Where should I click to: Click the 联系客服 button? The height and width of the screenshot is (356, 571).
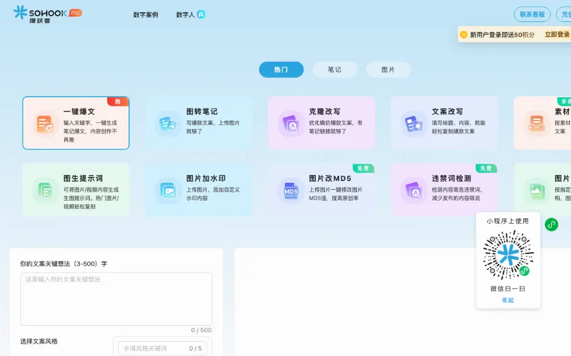(532, 14)
